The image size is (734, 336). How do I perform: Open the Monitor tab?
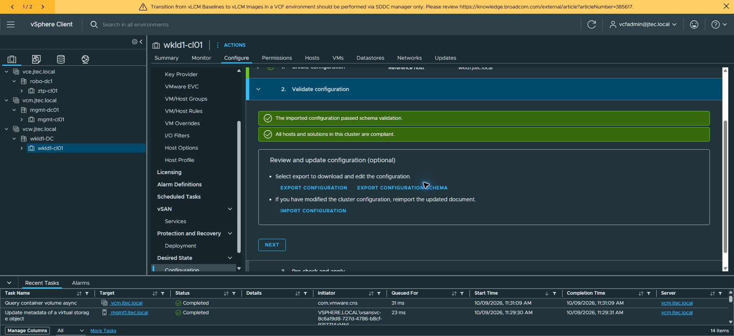(x=201, y=58)
